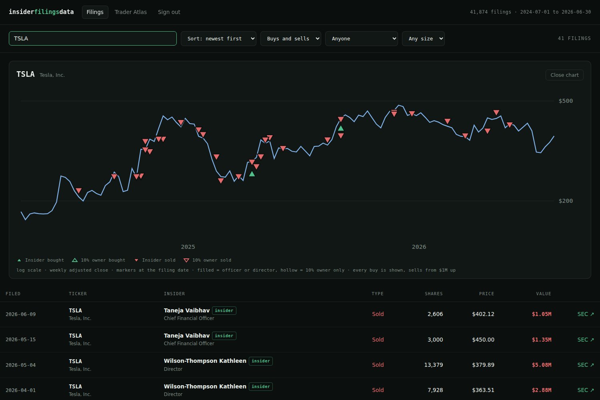Click the sell marker directly below the upper green buy marker

[341, 136]
